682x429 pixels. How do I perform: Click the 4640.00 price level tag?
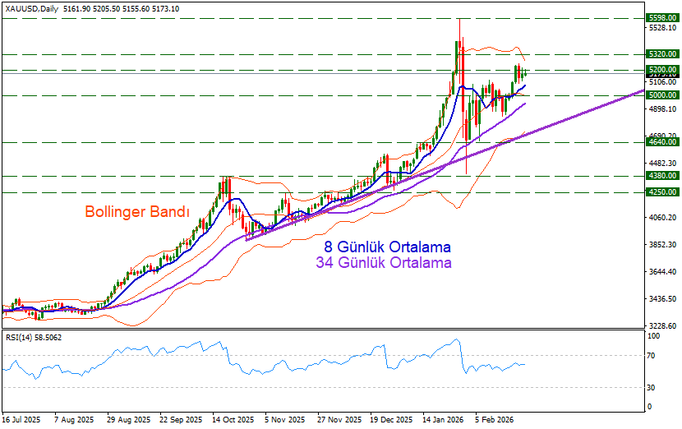tap(661, 142)
